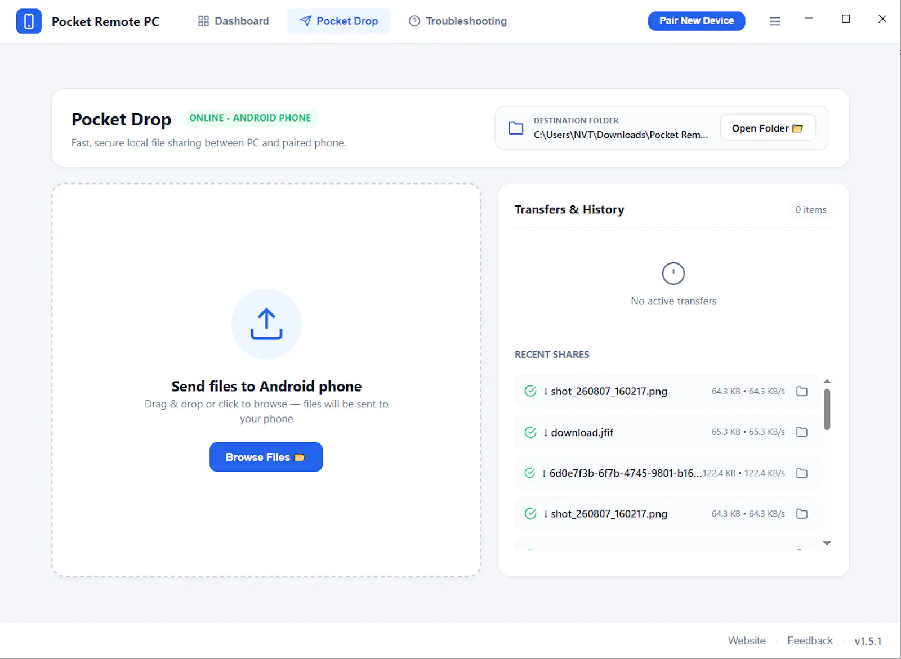Open folder for first shot_260807_160217.png share
The image size is (901, 659).
pos(802,391)
